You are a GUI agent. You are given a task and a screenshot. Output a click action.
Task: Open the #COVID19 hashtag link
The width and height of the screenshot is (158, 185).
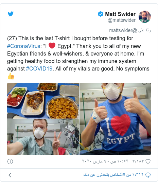click(x=39, y=68)
